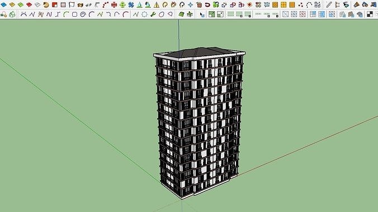Click the red square with center dot icon
The height and width of the screenshot is (212, 378).
(x=250, y=4)
